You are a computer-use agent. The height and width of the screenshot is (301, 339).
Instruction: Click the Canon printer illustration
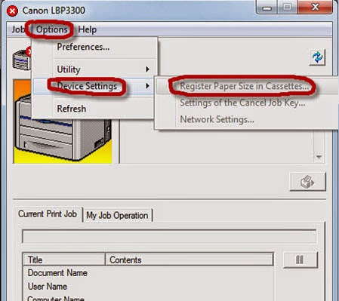[x=63, y=121]
